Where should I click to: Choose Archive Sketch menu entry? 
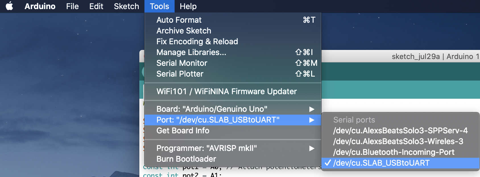184,31
